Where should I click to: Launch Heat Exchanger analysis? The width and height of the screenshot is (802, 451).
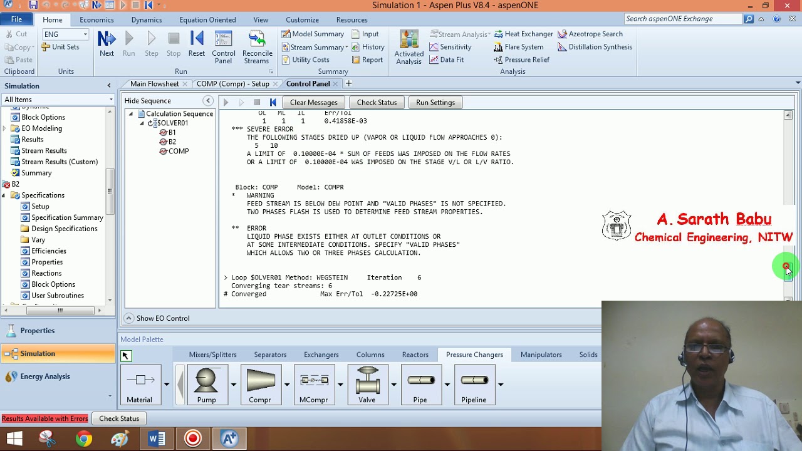coord(524,34)
